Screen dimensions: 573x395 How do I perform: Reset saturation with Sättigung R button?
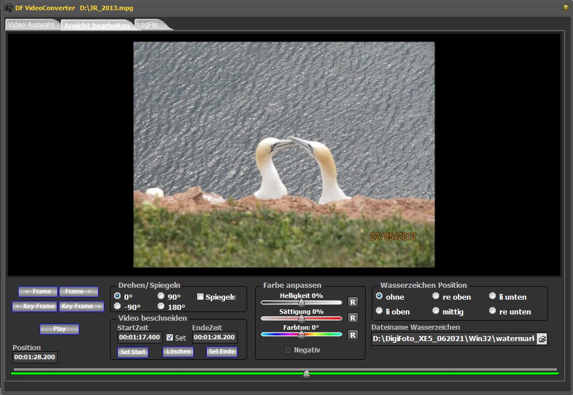(x=353, y=318)
